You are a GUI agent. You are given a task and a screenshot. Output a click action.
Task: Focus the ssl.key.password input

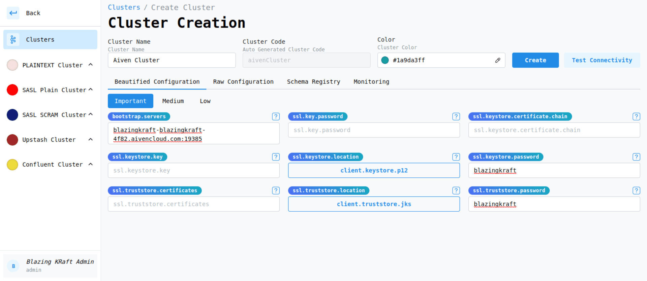click(374, 130)
